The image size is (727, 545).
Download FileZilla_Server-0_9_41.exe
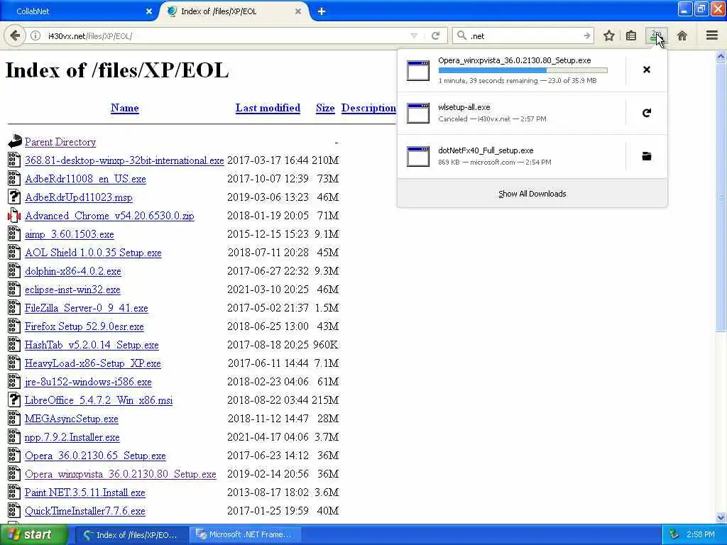tap(87, 308)
